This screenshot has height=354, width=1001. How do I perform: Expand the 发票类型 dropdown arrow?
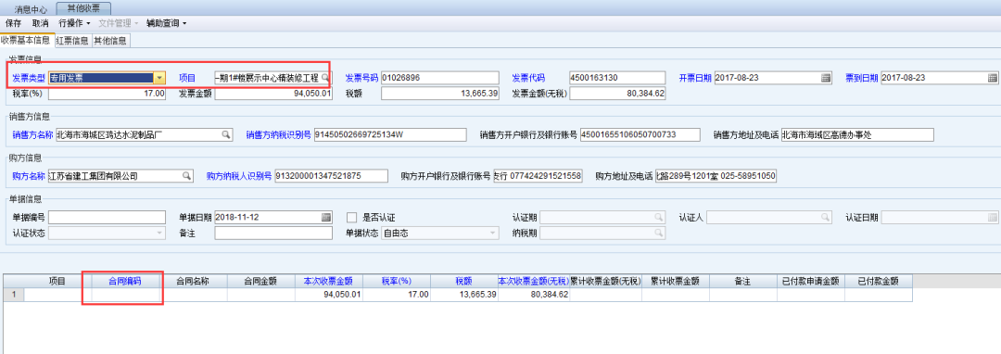pyautogui.click(x=159, y=78)
